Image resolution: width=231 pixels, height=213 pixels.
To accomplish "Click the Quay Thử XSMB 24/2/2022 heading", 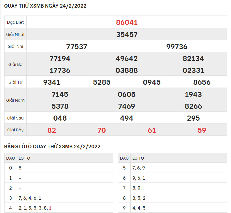I will (45, 6).
